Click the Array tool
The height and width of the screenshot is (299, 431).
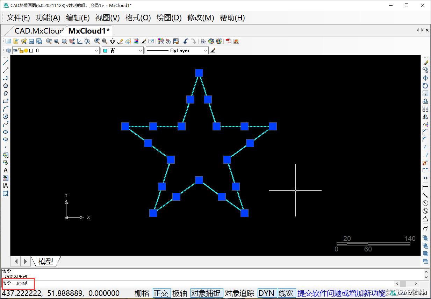[425, 109]
